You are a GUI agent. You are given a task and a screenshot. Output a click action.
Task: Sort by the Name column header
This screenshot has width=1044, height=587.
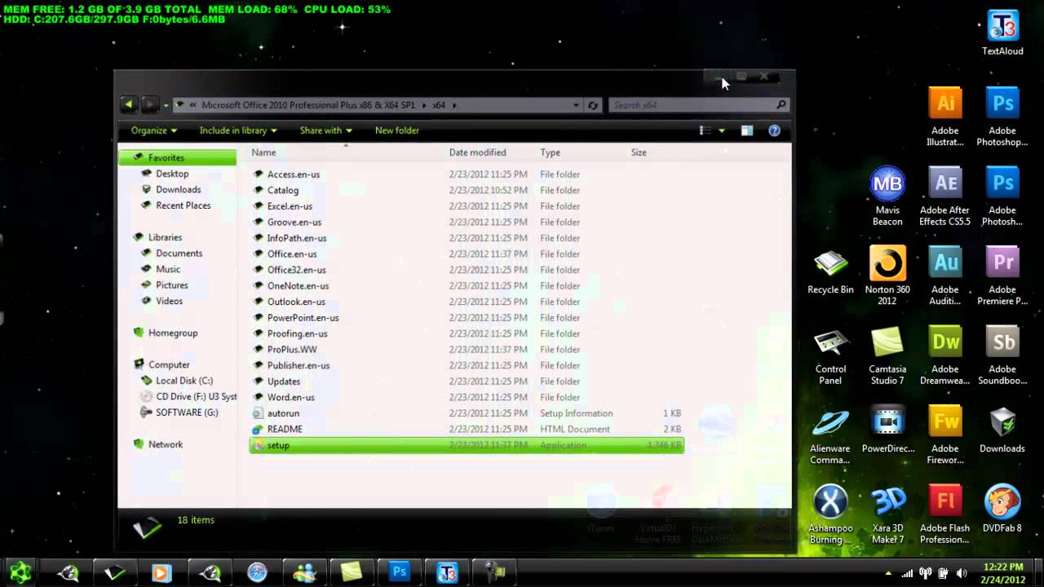click(263, 152)
